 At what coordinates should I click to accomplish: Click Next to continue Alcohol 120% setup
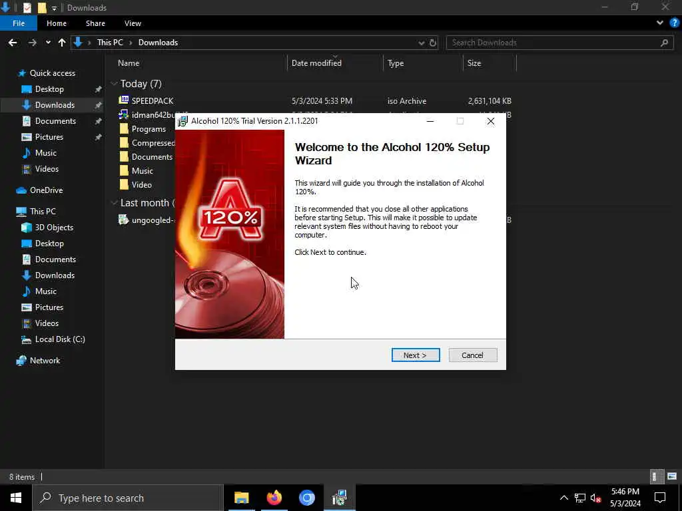pos(416,355)
